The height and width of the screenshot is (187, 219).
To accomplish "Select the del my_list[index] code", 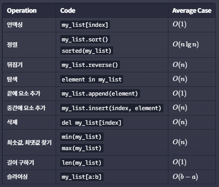I will pyautogui.click(x=92, y=122).
